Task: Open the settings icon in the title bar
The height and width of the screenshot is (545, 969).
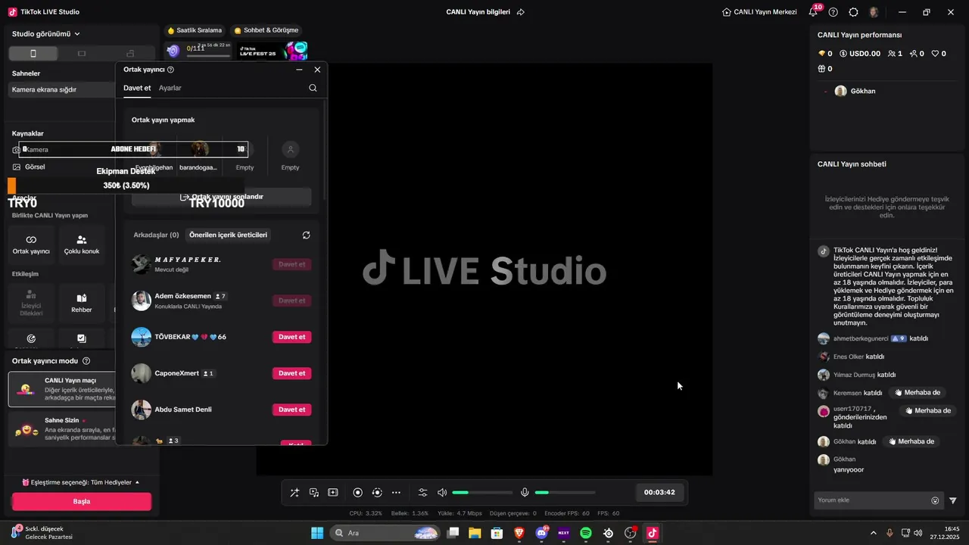Action: tap(854, 12)
